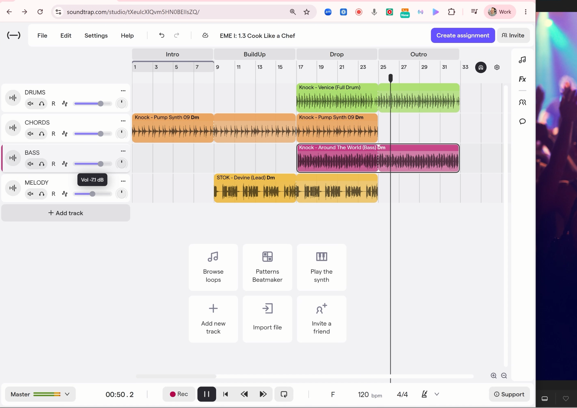
Task: Click the Add track button
Action: point(65,213)
